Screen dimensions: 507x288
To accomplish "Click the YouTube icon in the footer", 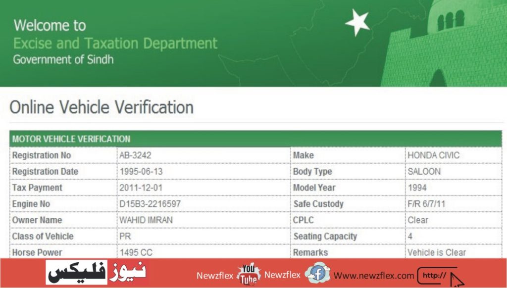I will click(x=248, y=273).
